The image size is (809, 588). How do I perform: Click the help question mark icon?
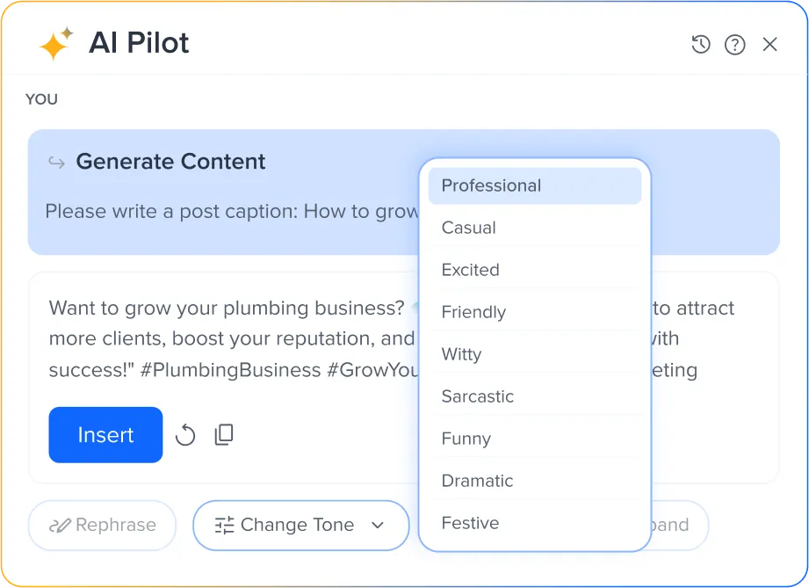tap(735, 44)
